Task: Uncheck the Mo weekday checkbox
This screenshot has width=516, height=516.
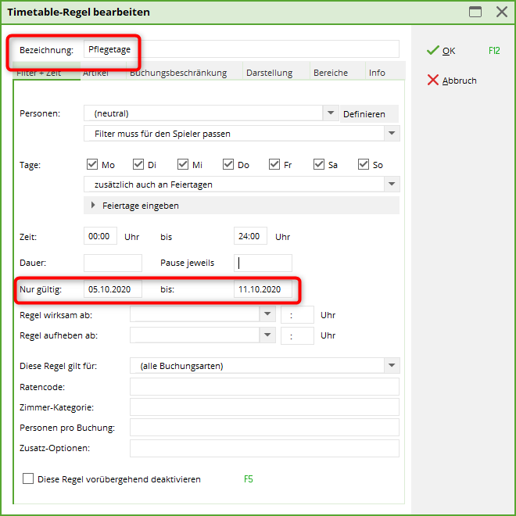Action: (x=93, y=164)
